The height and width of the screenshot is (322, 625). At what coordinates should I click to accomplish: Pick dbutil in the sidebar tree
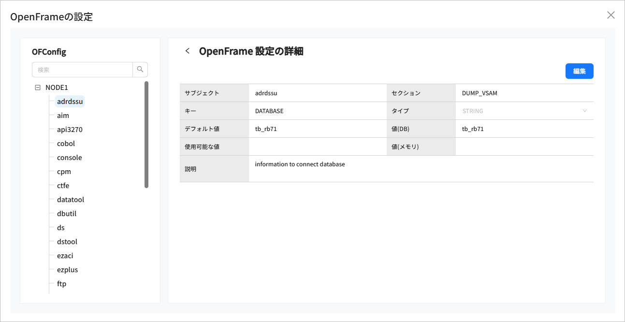(x=67, y=214)
